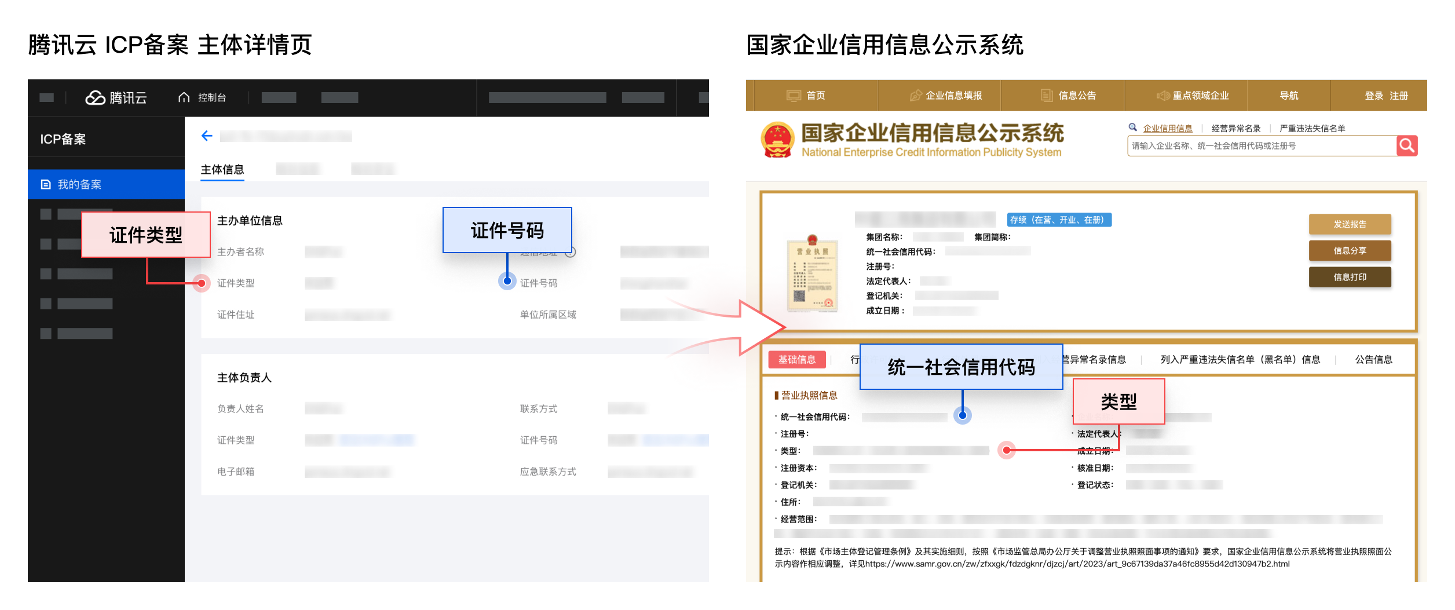Click the 注册 link
The image size is (1455, 610).
pyautogui.click(x=1399, y=96)
